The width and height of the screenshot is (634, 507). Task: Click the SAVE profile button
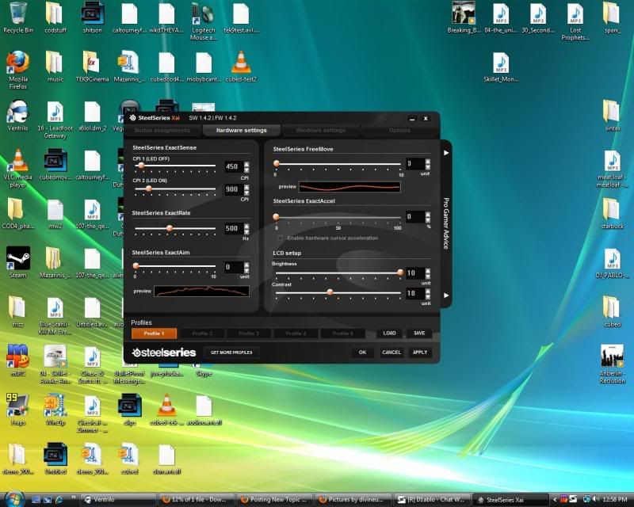click(x=419, y=334)
